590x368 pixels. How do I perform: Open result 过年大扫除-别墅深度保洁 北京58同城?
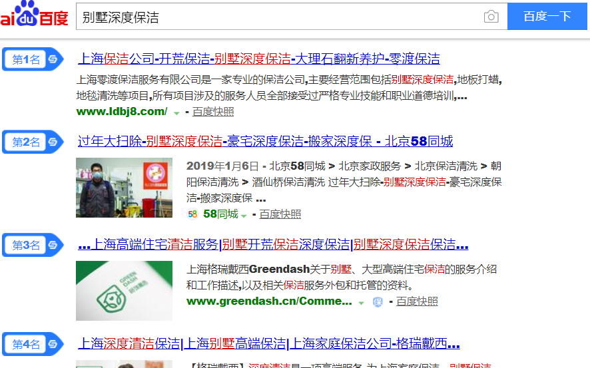point(265,141)
